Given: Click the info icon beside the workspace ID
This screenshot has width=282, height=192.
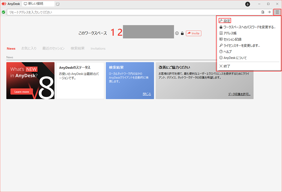Looking at the screenshot, I should click(177, 33).
